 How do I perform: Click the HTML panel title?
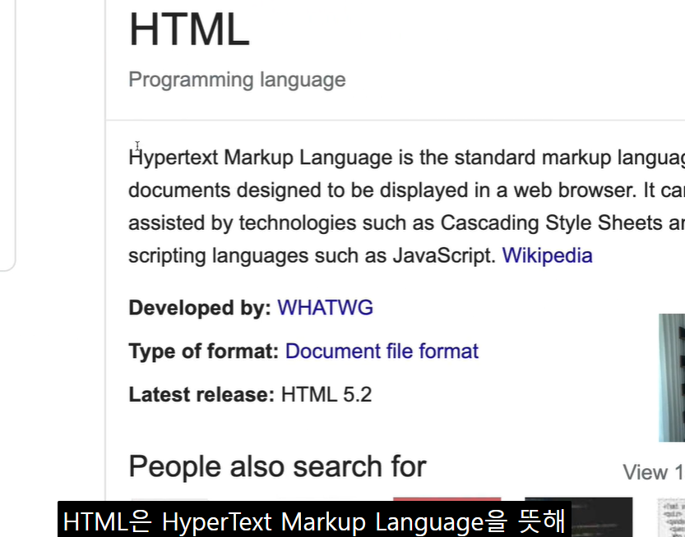[x=189, y=30]
